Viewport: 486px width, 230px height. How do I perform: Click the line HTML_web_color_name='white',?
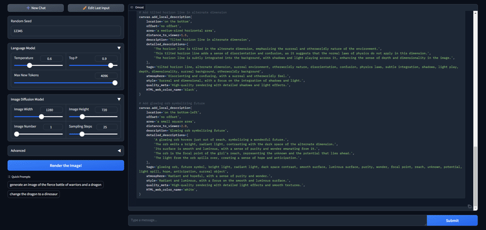pos(172,189)
